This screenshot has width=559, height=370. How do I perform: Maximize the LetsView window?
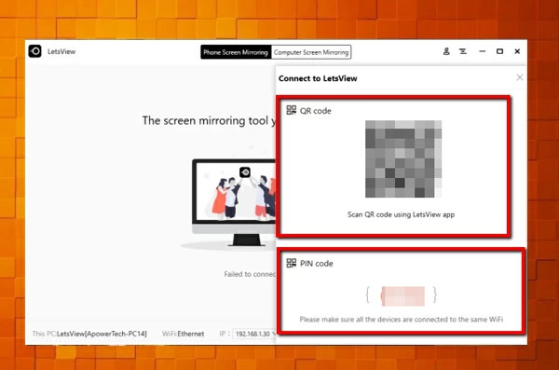pyautogui.click(x=499, y=51)
